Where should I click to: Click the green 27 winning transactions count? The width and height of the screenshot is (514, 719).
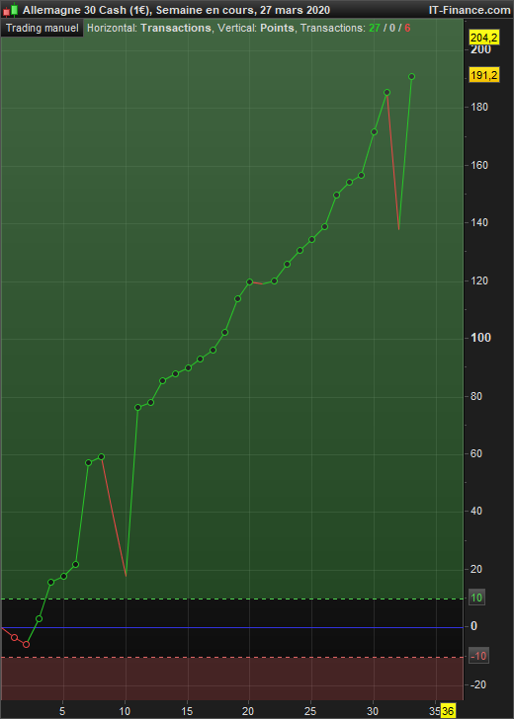375,29
